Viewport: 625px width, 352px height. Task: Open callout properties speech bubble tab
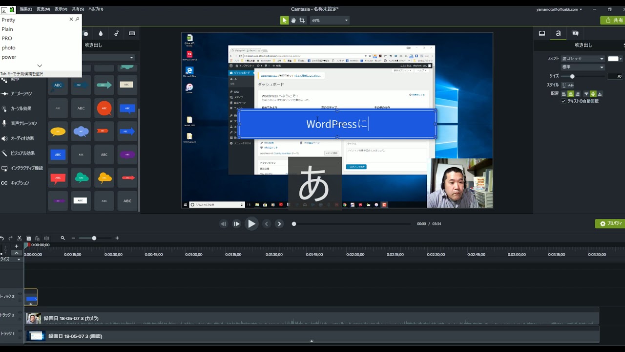tap(575, 33)
